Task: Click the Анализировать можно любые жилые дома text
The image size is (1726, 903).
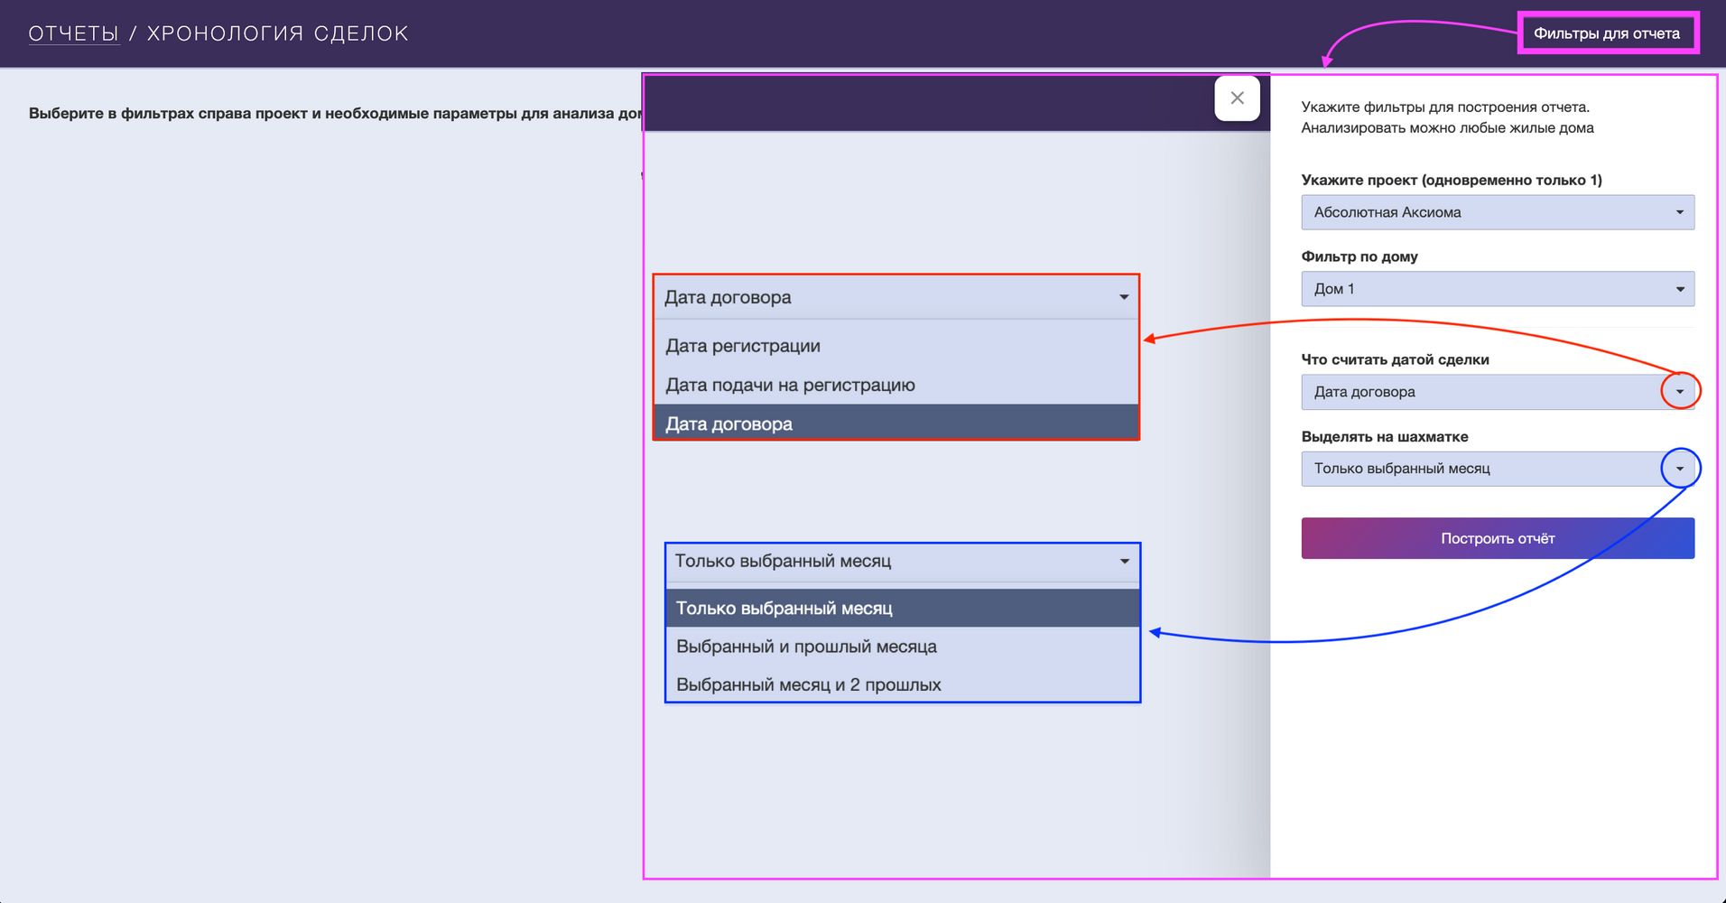Action: pos(1448,127)
